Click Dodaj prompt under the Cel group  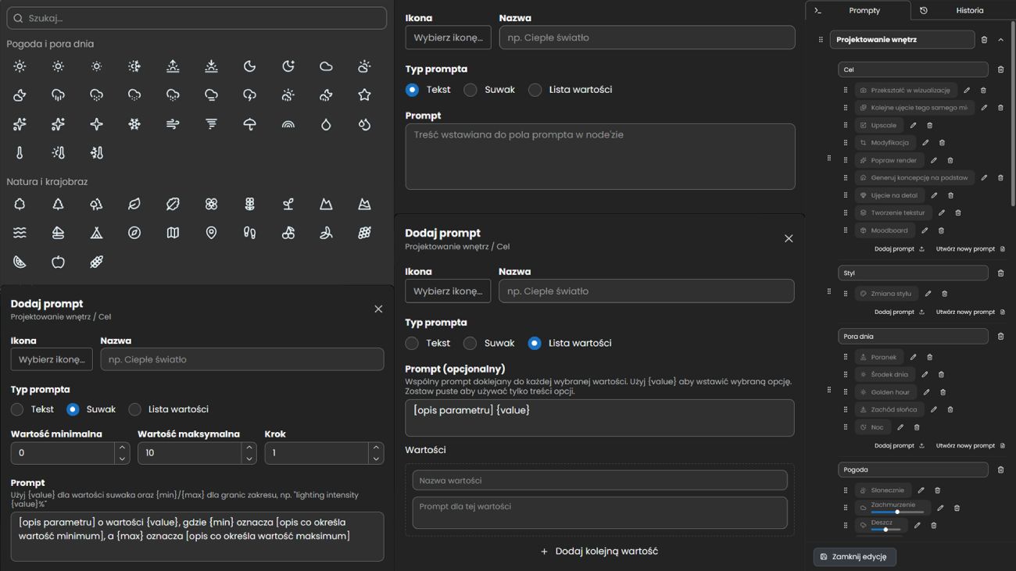(900, 249)
